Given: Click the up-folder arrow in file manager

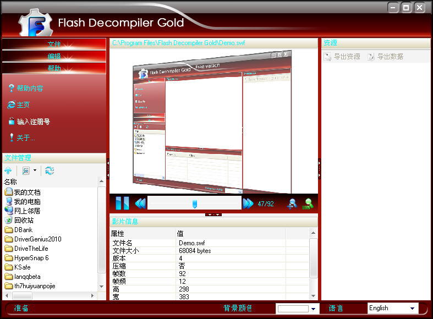Looking at the screenshot, I should pos(8,171).
